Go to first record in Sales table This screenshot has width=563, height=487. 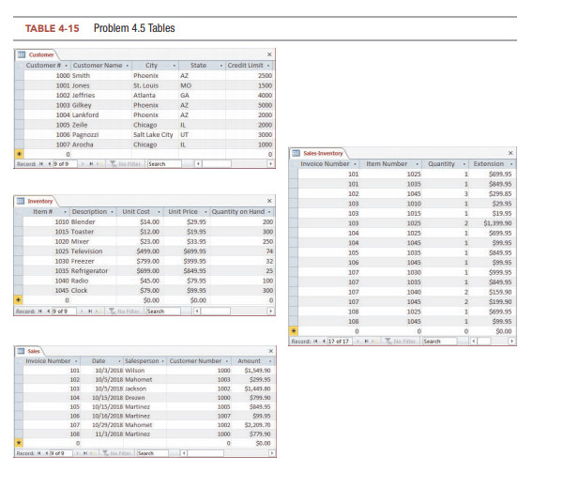(38, 453)
